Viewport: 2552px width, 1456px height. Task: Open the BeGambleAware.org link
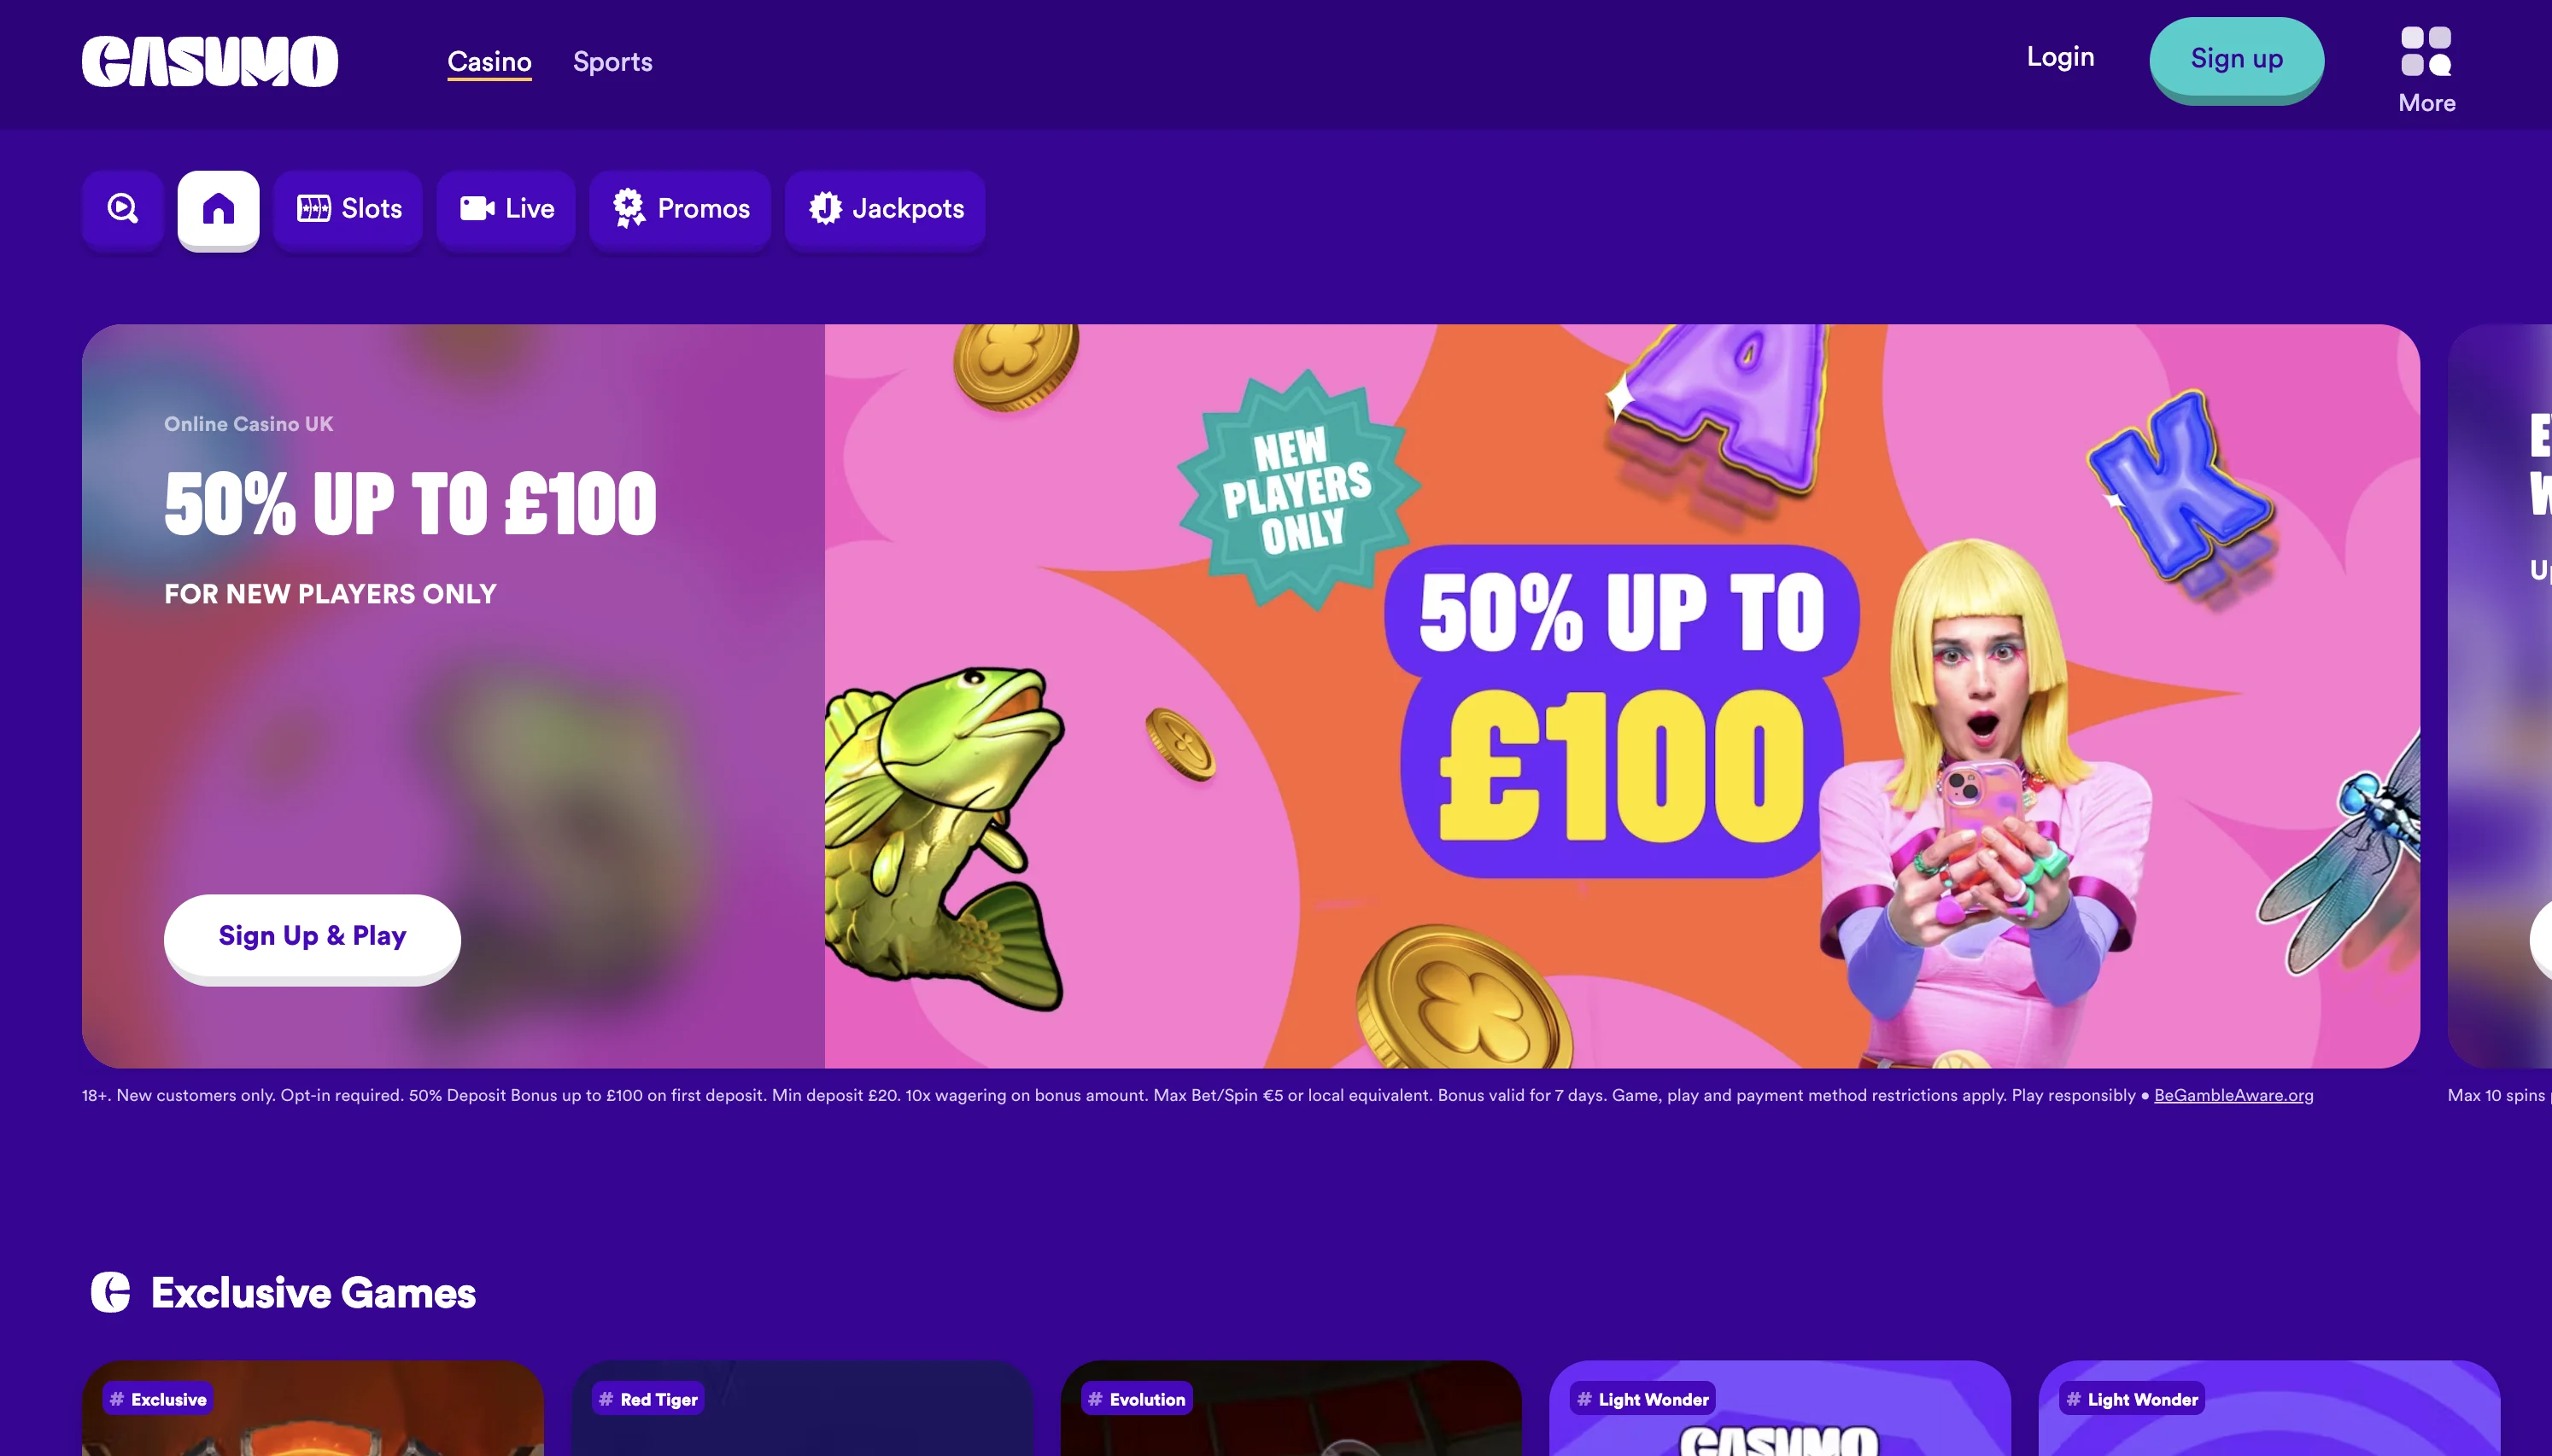(2233, 1095)
